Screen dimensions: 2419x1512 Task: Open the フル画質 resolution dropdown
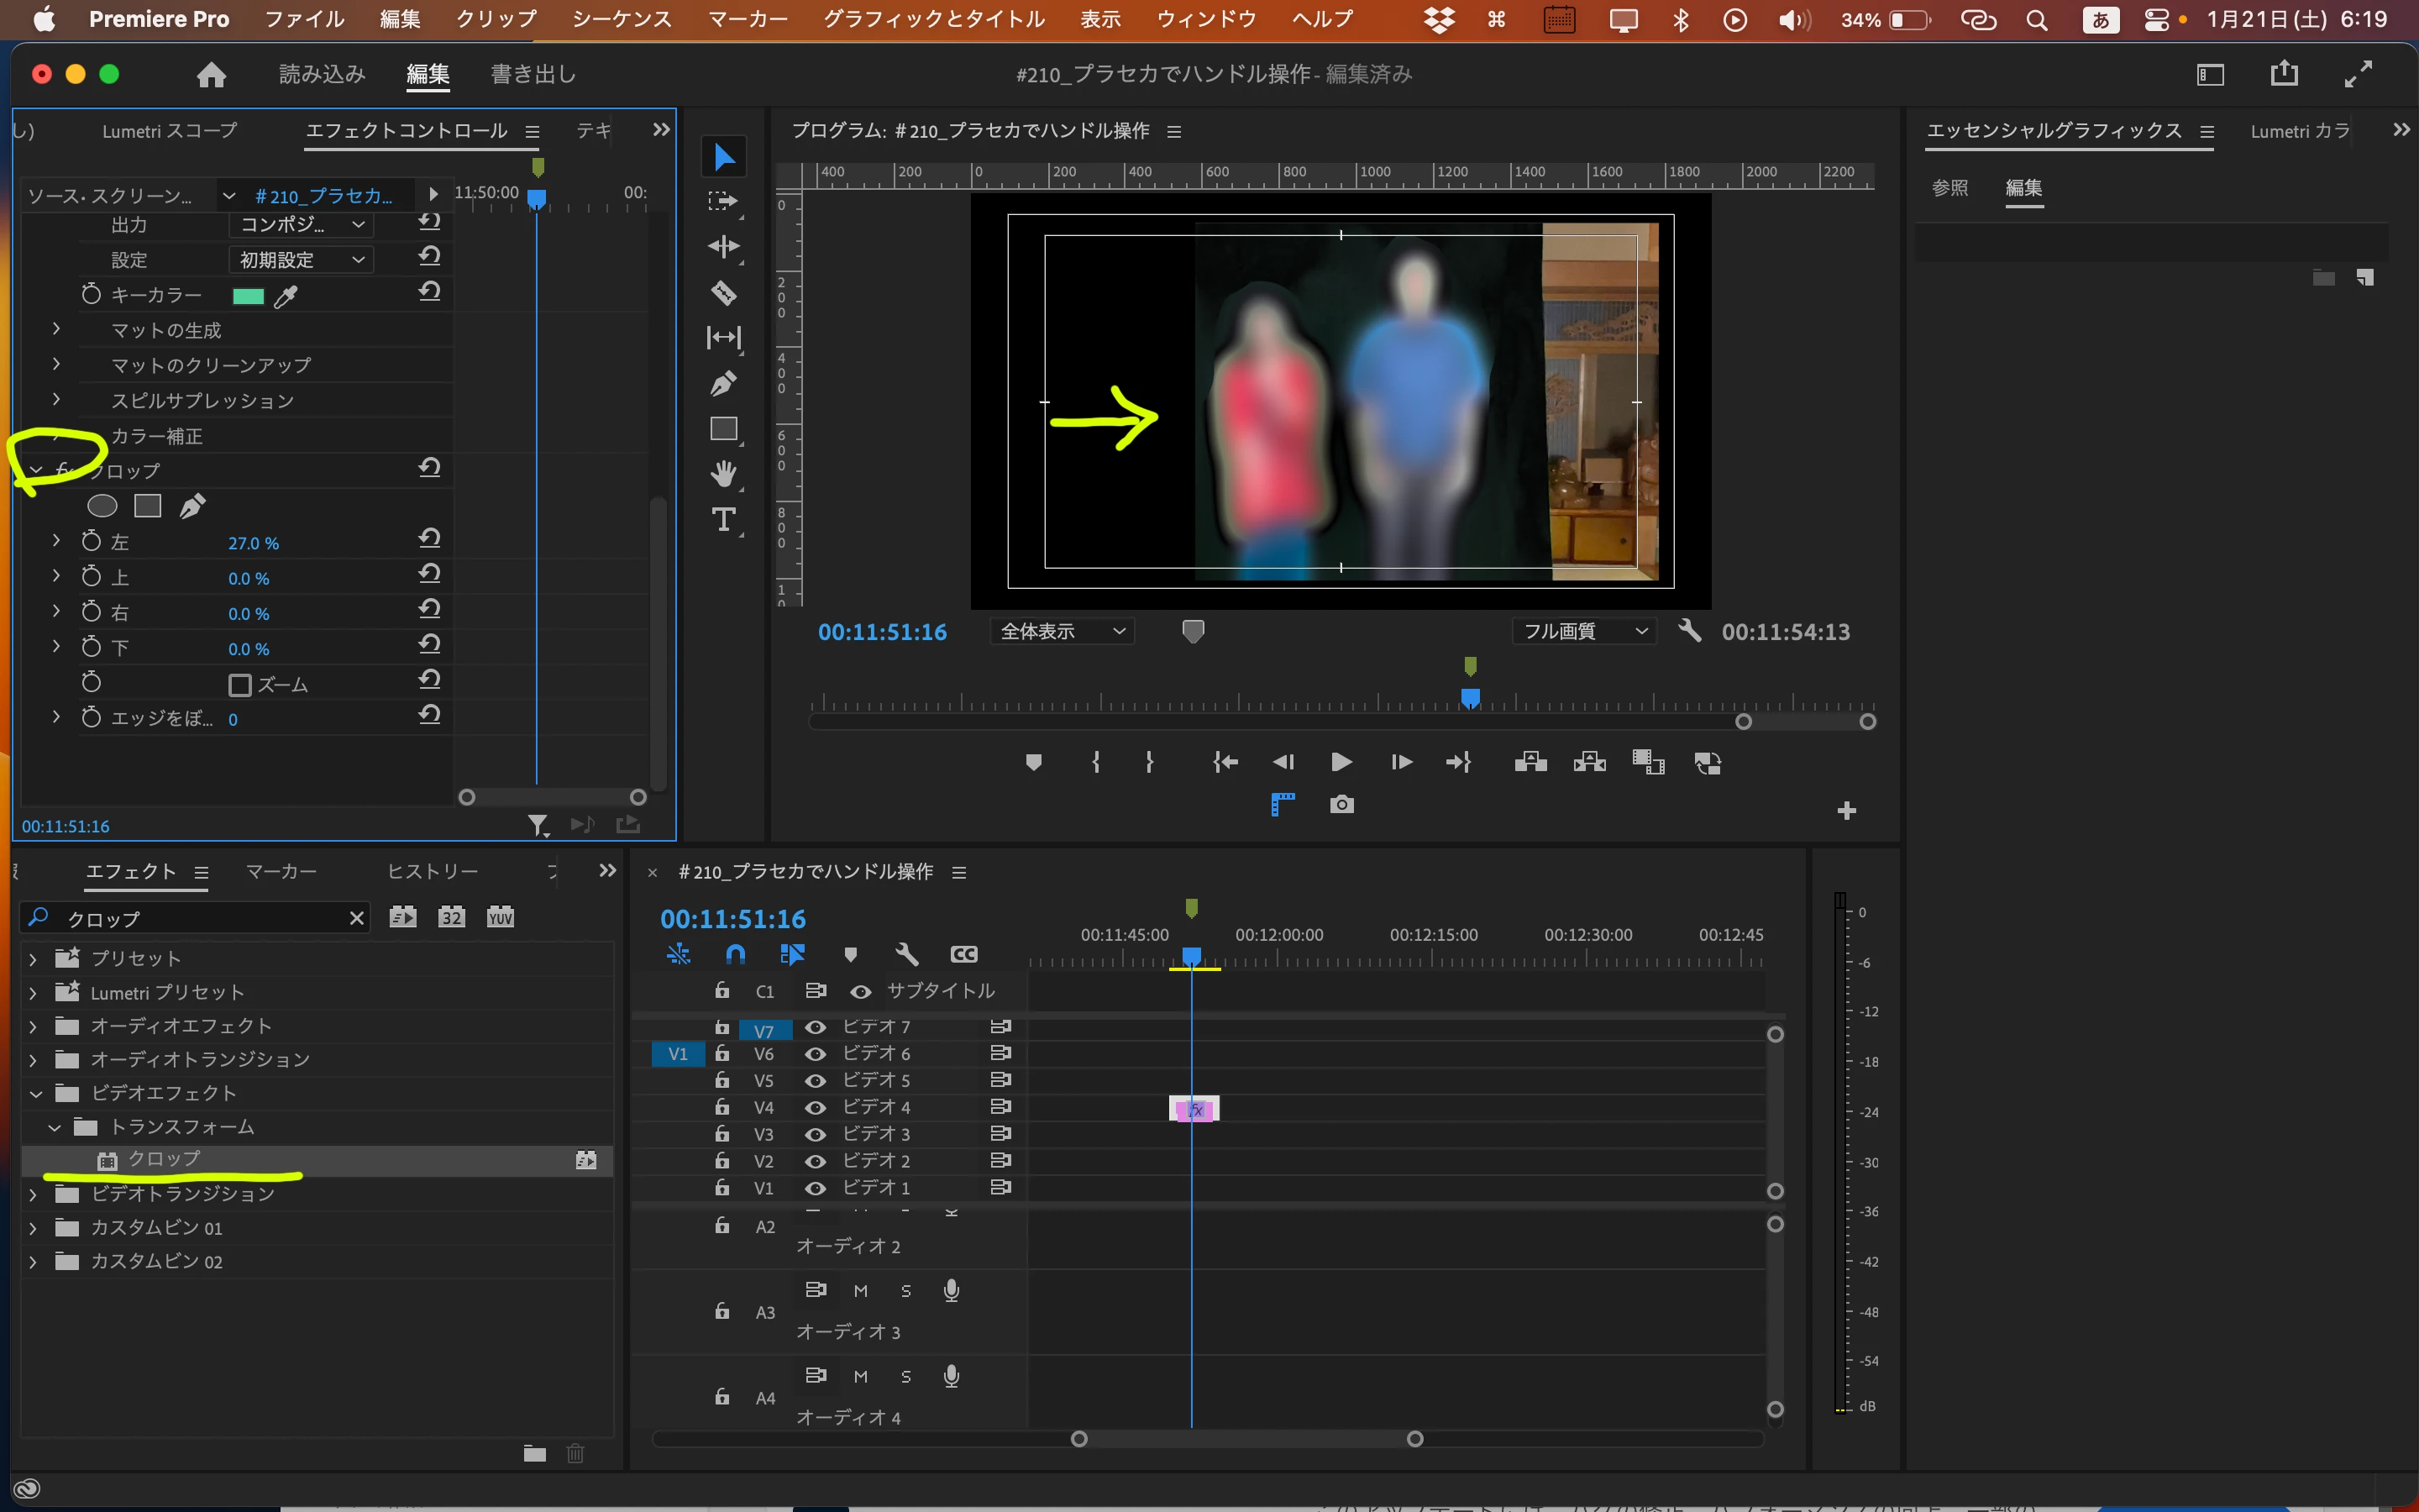pyautogui.click(x=1583, y=631)
